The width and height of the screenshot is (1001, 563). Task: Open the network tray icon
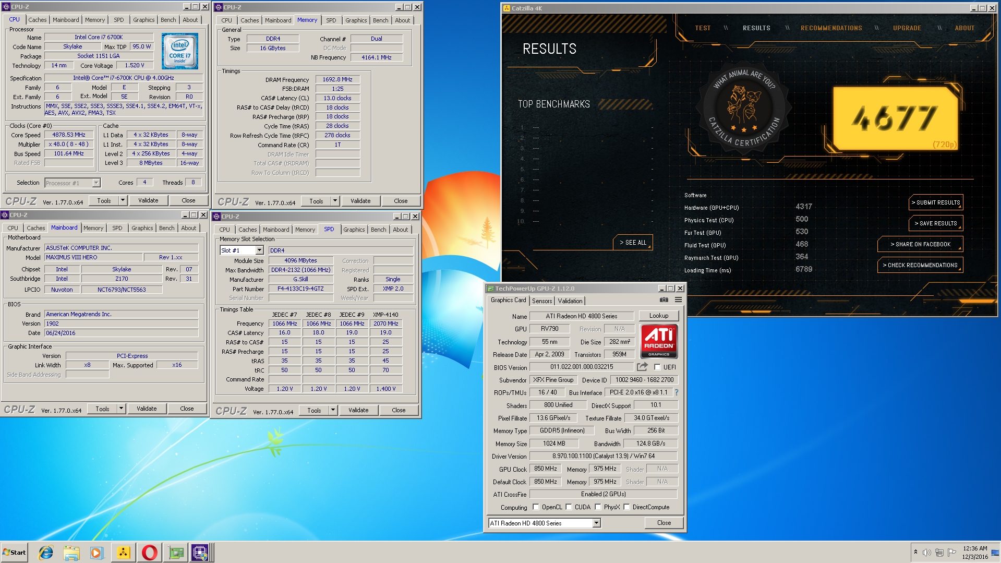pyautogui.click(x=939, y=553)
